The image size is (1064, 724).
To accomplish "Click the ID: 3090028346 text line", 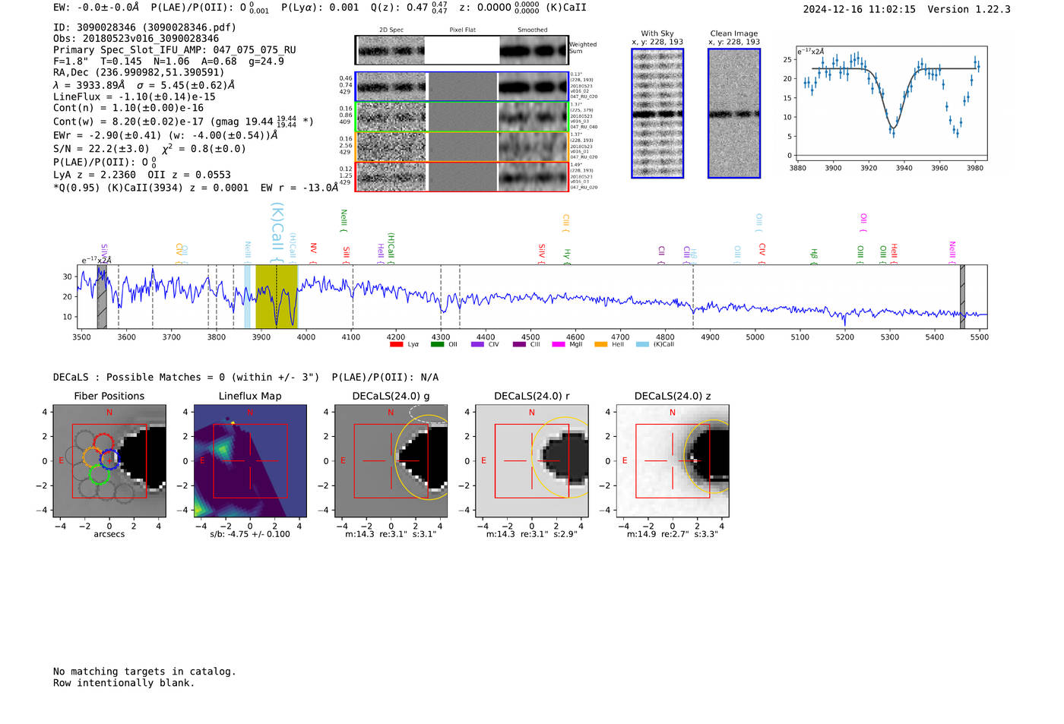I will tap(144, 27).
